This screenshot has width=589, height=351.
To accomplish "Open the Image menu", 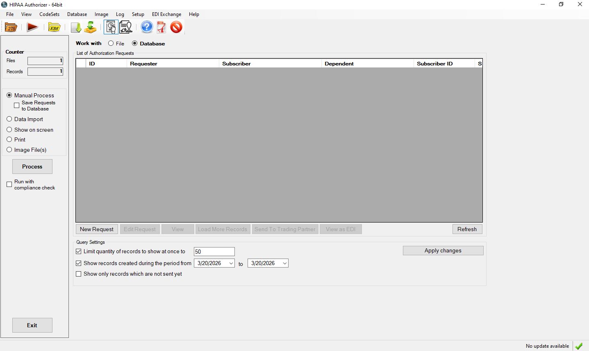I will point(101,14).
